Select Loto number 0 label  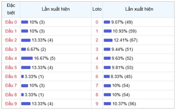[x=97, y=22]
